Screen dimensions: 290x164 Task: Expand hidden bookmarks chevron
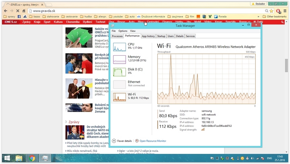(258, 17)
